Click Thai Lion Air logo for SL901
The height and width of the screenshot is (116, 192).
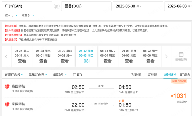click(7, 86)
